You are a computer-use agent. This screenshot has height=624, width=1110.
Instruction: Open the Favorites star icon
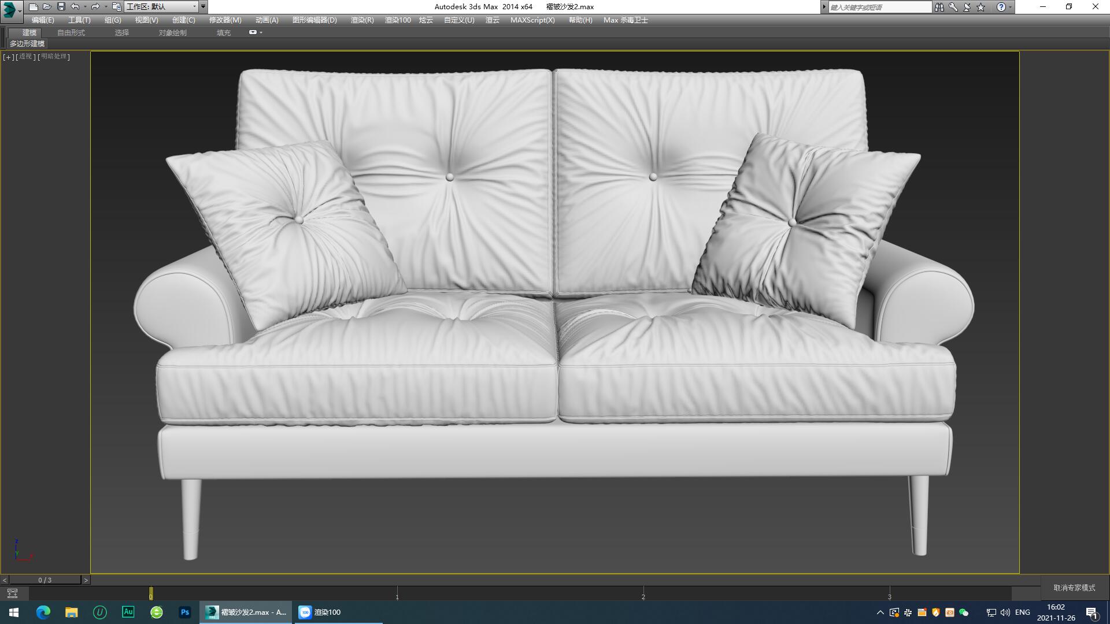[979, 6]
